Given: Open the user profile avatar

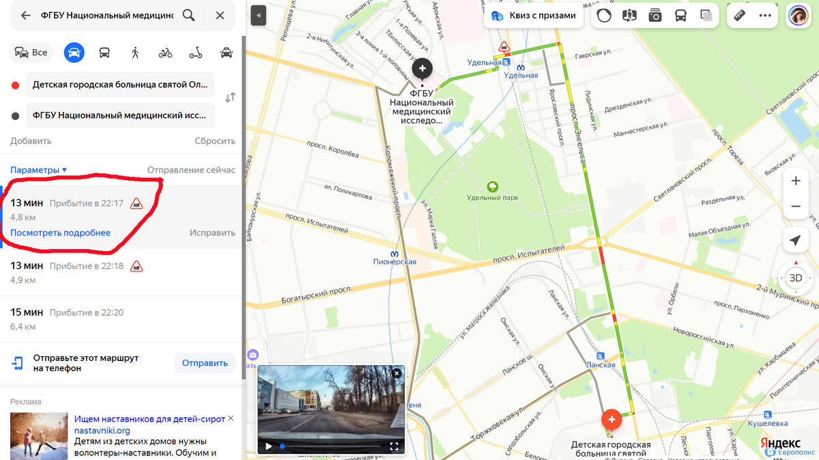Looking at the screenshot, I should pos(799,16).
